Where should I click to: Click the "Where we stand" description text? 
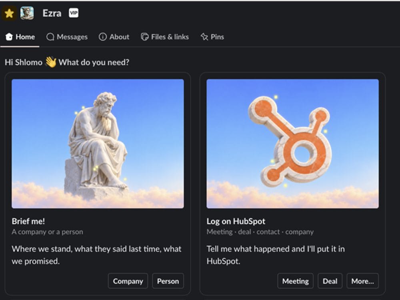[x=96, y=255]
